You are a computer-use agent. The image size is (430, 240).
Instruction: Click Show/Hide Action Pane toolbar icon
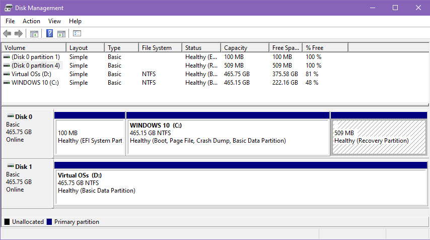61,34
